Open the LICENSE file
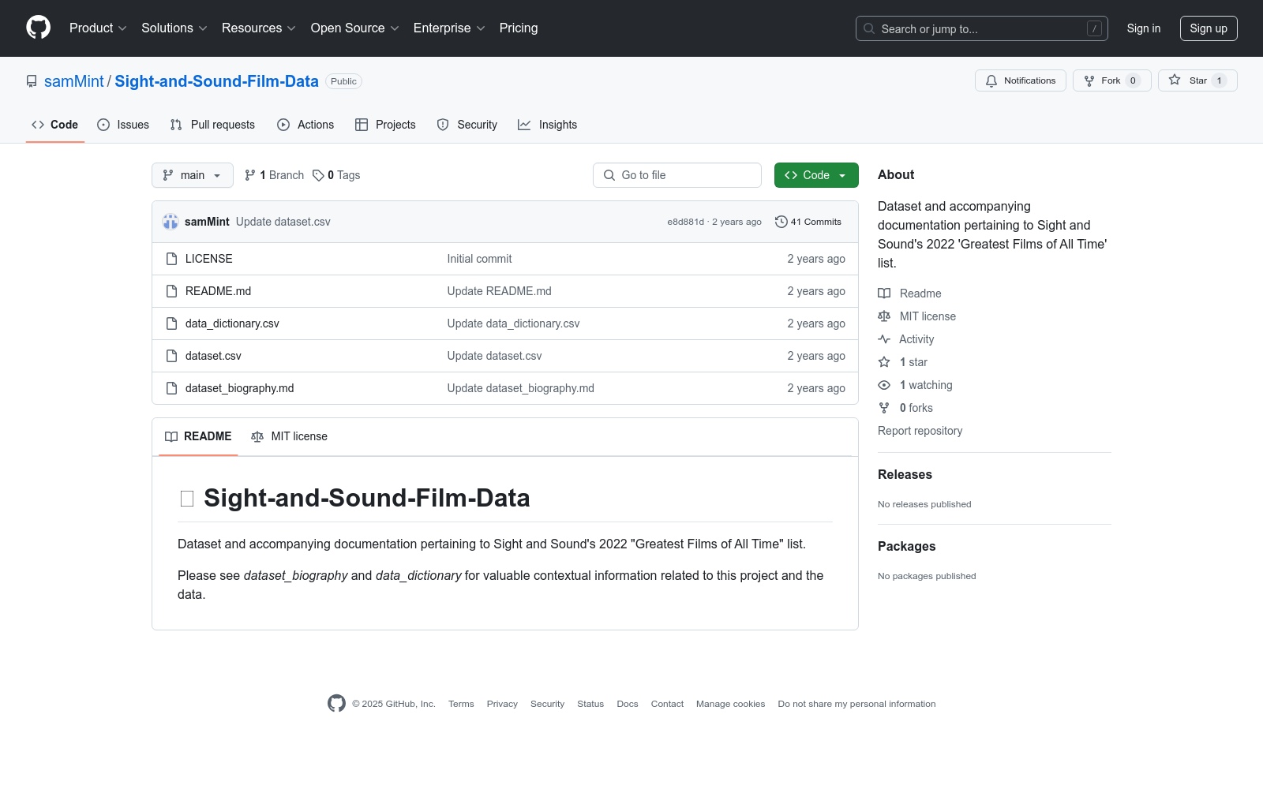Screen dimensions: 1263x789 point(209,259)
